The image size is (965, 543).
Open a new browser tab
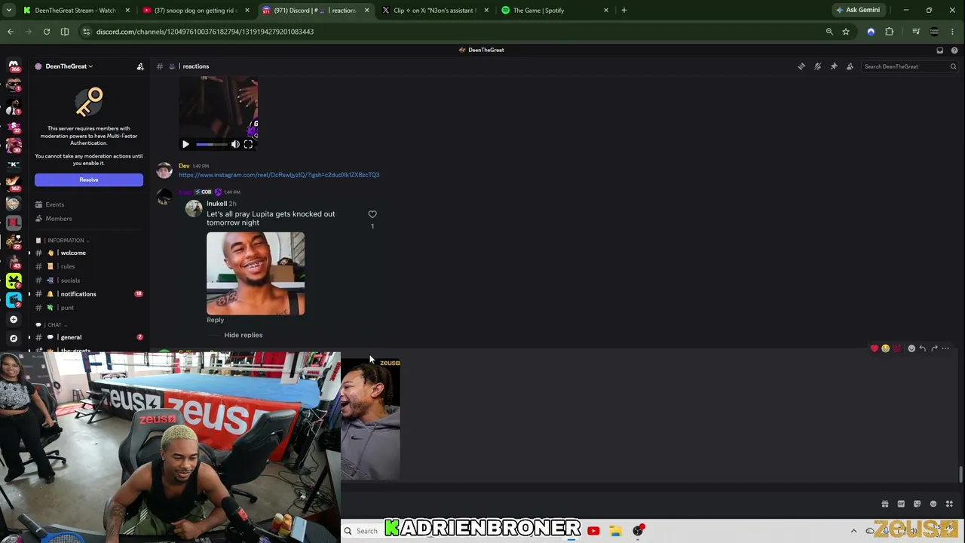(x=624, y=11)
